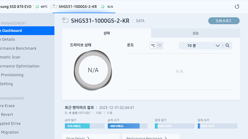Open the S.M.A.R.T. details
248x139 pixels.
coord(224,21)
